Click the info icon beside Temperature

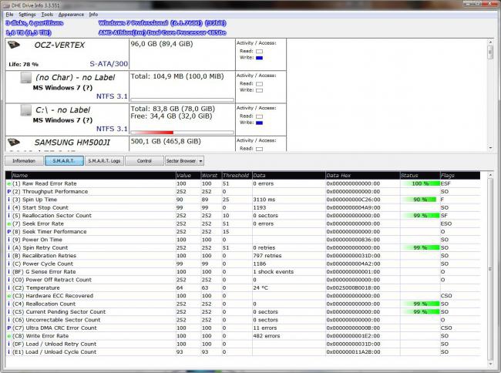(x=8, y=287)
